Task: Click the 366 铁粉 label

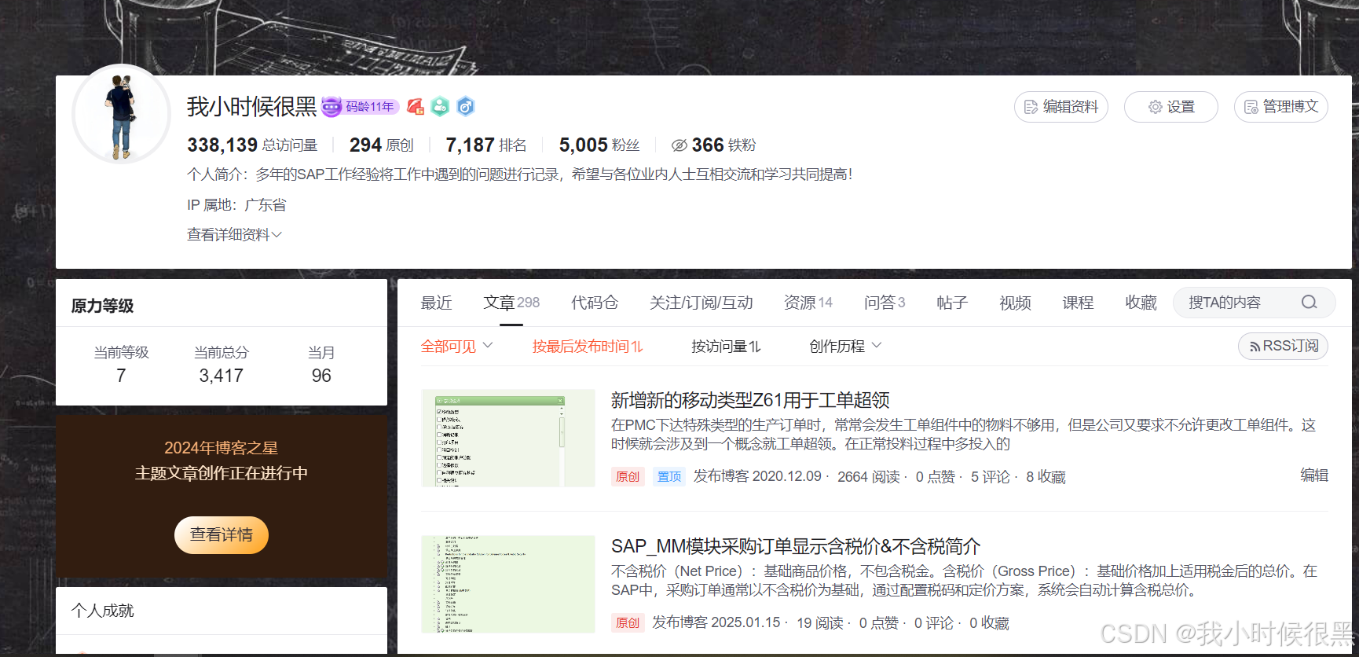Action: [723, 145]
